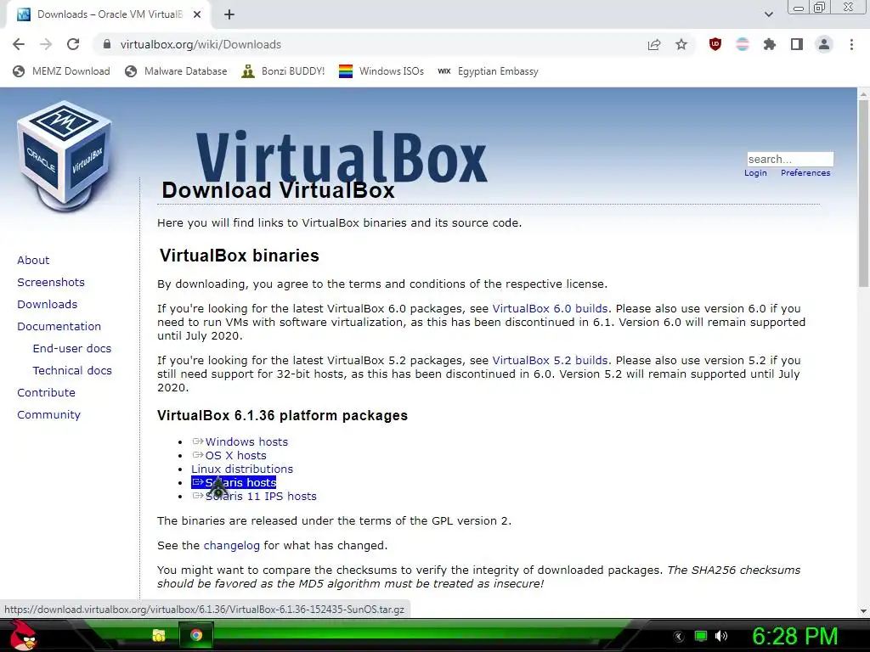The width and height of the screenshot is (870, 652).
Task: Open the Egyptian Embassy bookmark
Action: coord(488,71)
